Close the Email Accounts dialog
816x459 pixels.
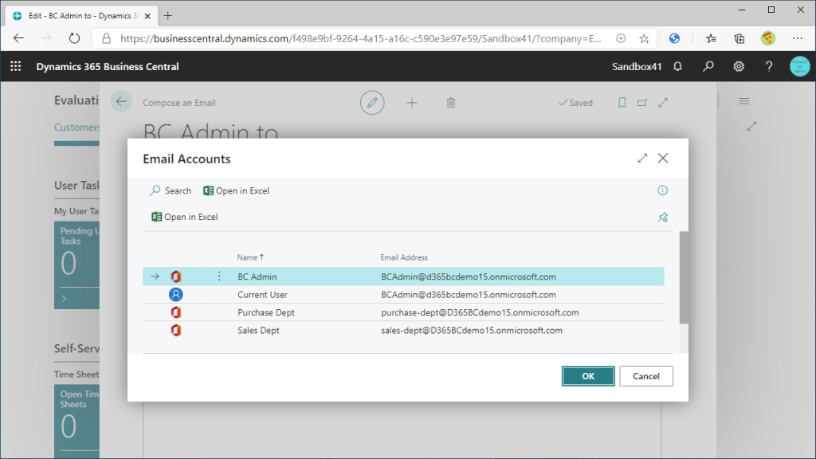(663, 159)
